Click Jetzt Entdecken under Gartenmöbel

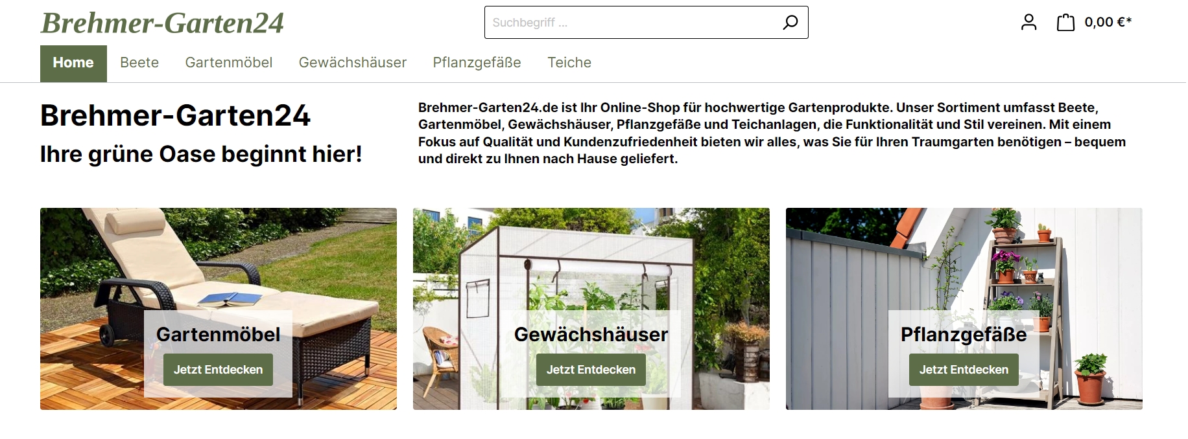click(218, 370)
